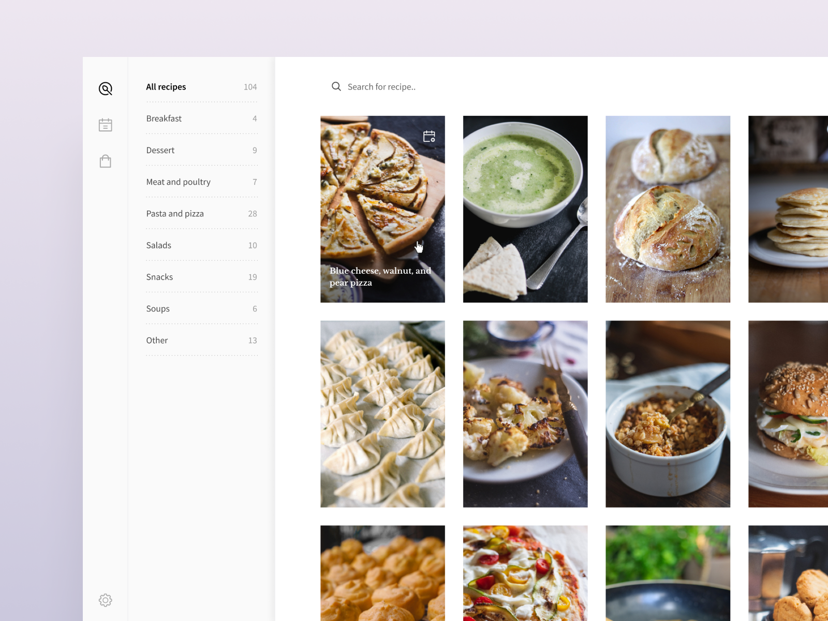This screenshot has width=828, height=621.
Task: Add blue cheese pizza to calendar plan
Action: tap(429, 136)
